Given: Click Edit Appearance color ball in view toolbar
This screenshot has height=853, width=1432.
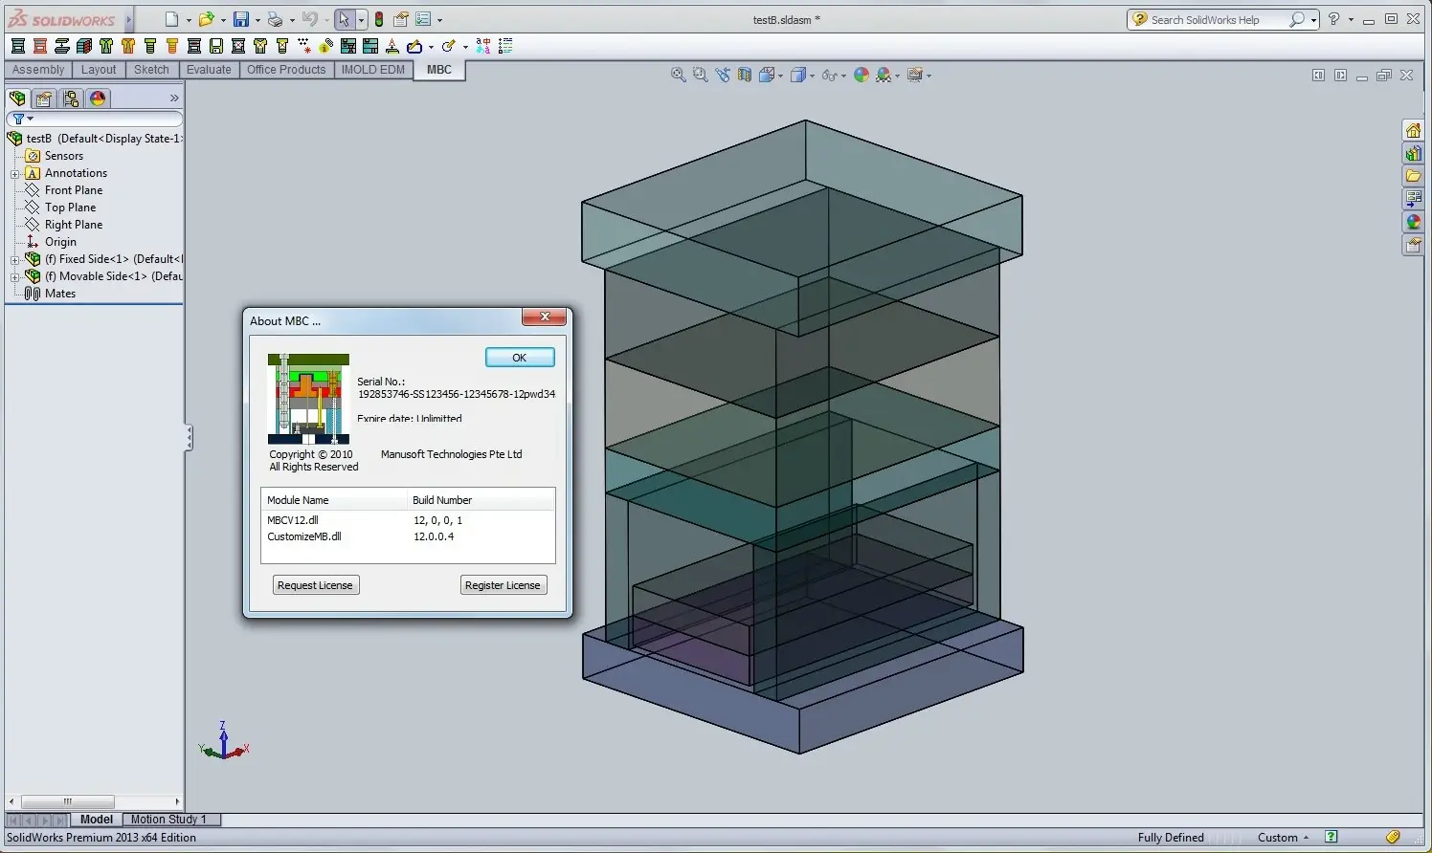Looking at the screenshot, I should click(861, 75).
